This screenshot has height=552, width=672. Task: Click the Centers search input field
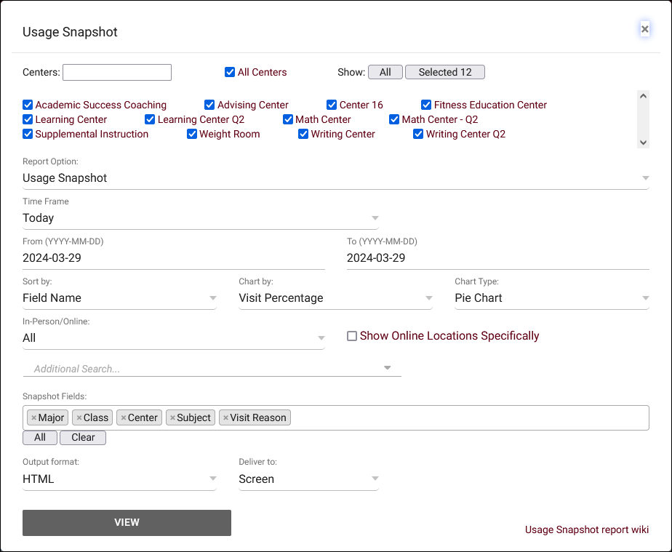pos(117,72)
